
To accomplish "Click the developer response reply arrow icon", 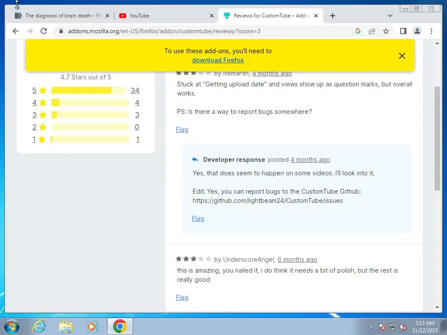I will [195, 160].
